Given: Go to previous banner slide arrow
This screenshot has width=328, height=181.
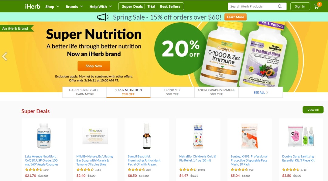Looking at the screenshot, I should coord(5,56).
